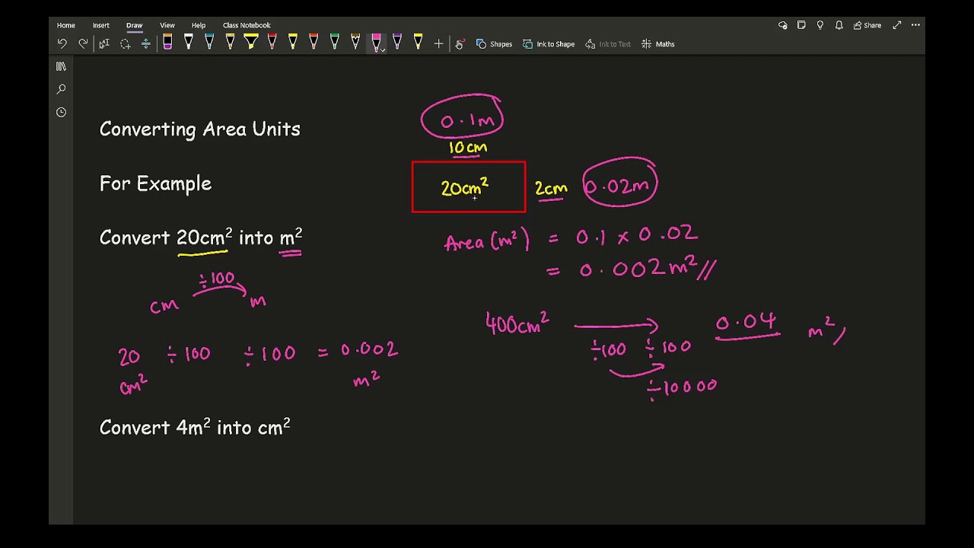Open the Help tab
Viewport: 974px width, 548px height.
click(199, 25)
